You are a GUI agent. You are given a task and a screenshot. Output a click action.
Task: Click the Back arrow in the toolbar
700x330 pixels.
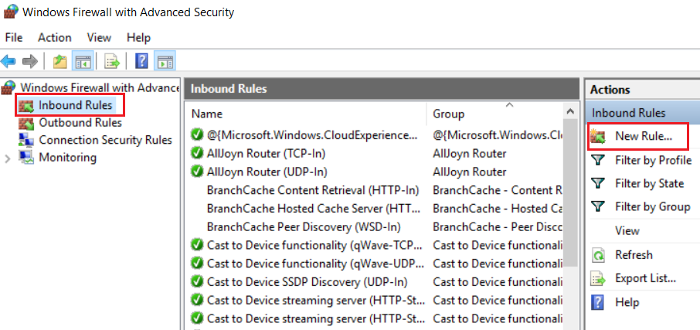[8, 61]
